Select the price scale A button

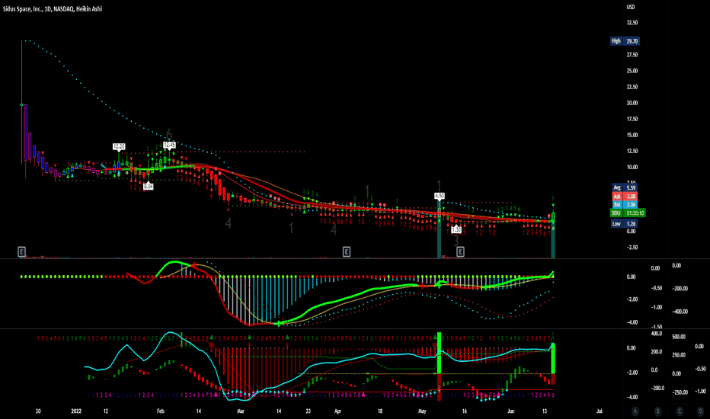[635, 411]
